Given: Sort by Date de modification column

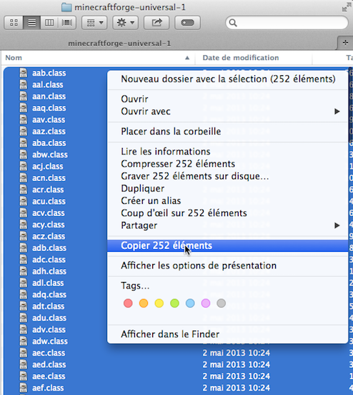Looking at the screenshot, I should pos(254,58).
